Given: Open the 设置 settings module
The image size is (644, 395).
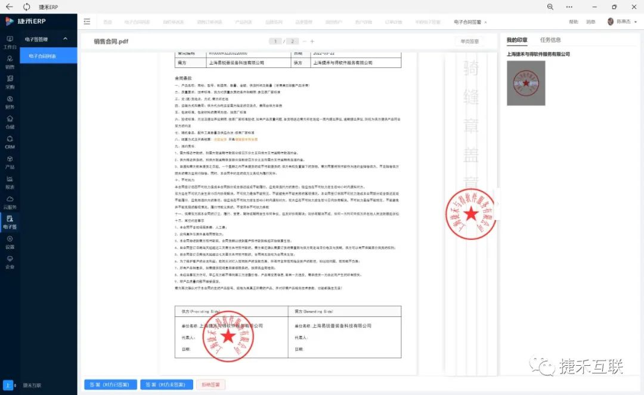Looking at the screenshot, I should tap(10, 242).
